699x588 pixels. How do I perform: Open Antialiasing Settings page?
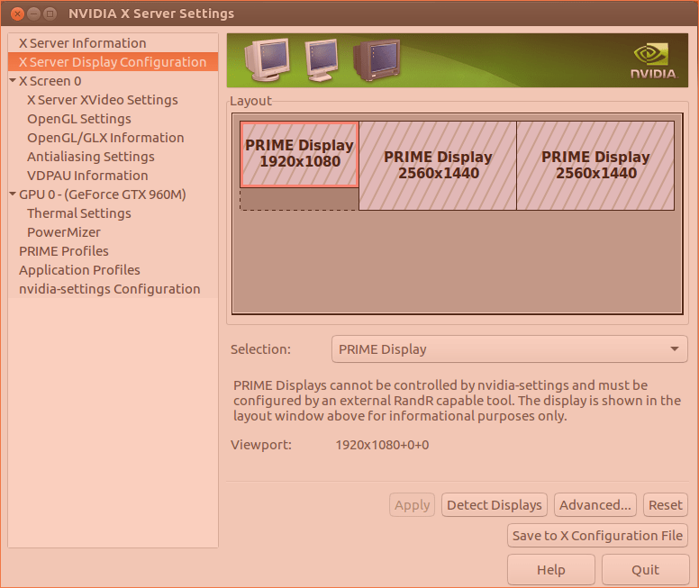pos(90,157)
